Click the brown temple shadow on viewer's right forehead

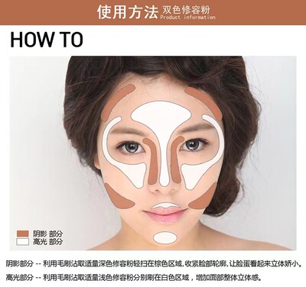[x=205, y=102]
